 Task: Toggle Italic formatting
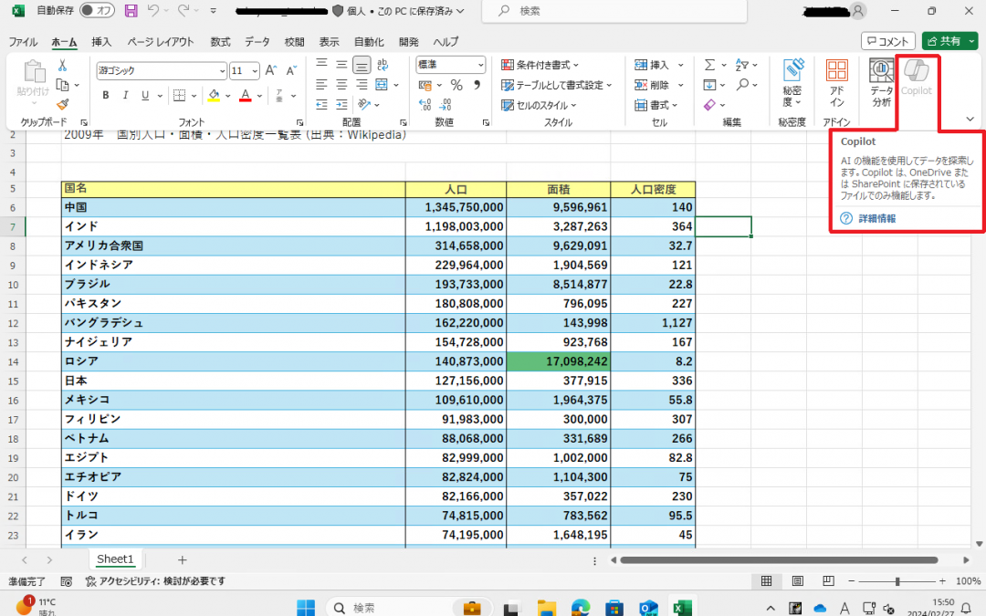[x=125, y=96]
